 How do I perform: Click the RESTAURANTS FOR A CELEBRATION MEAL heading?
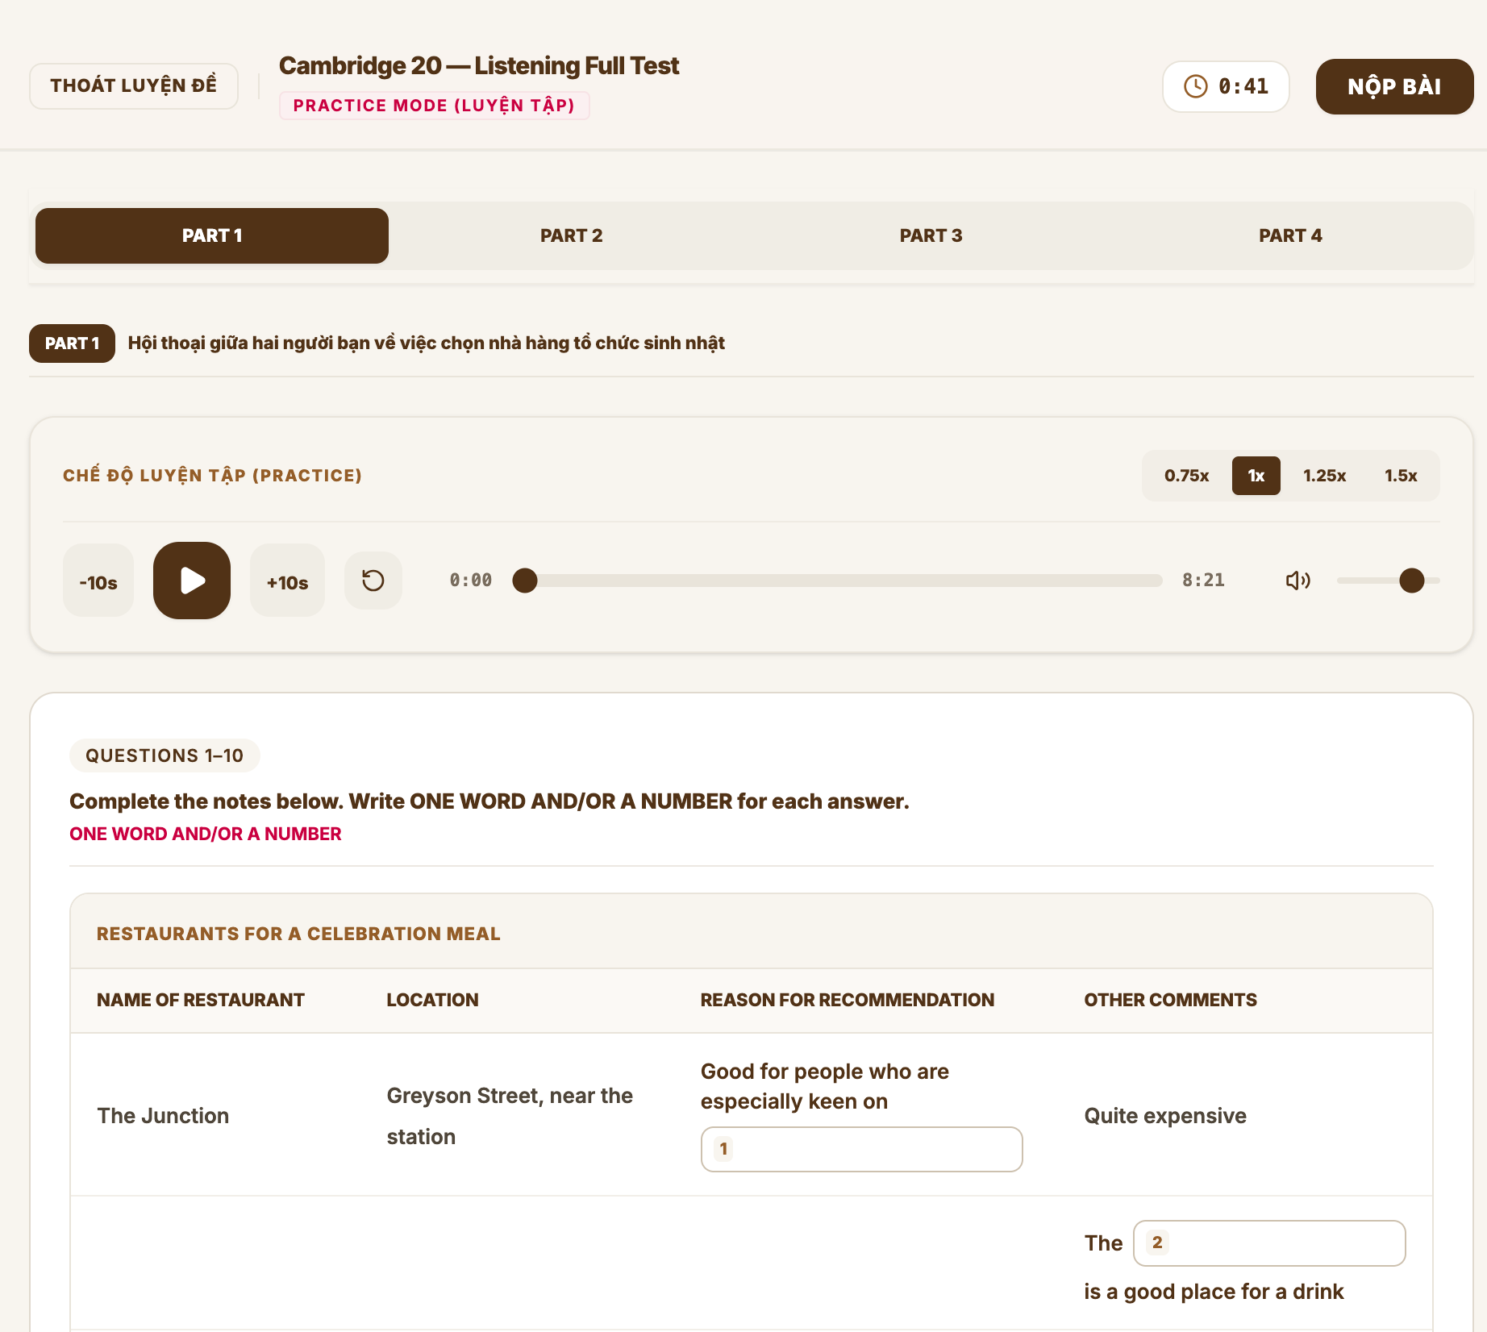298,934
